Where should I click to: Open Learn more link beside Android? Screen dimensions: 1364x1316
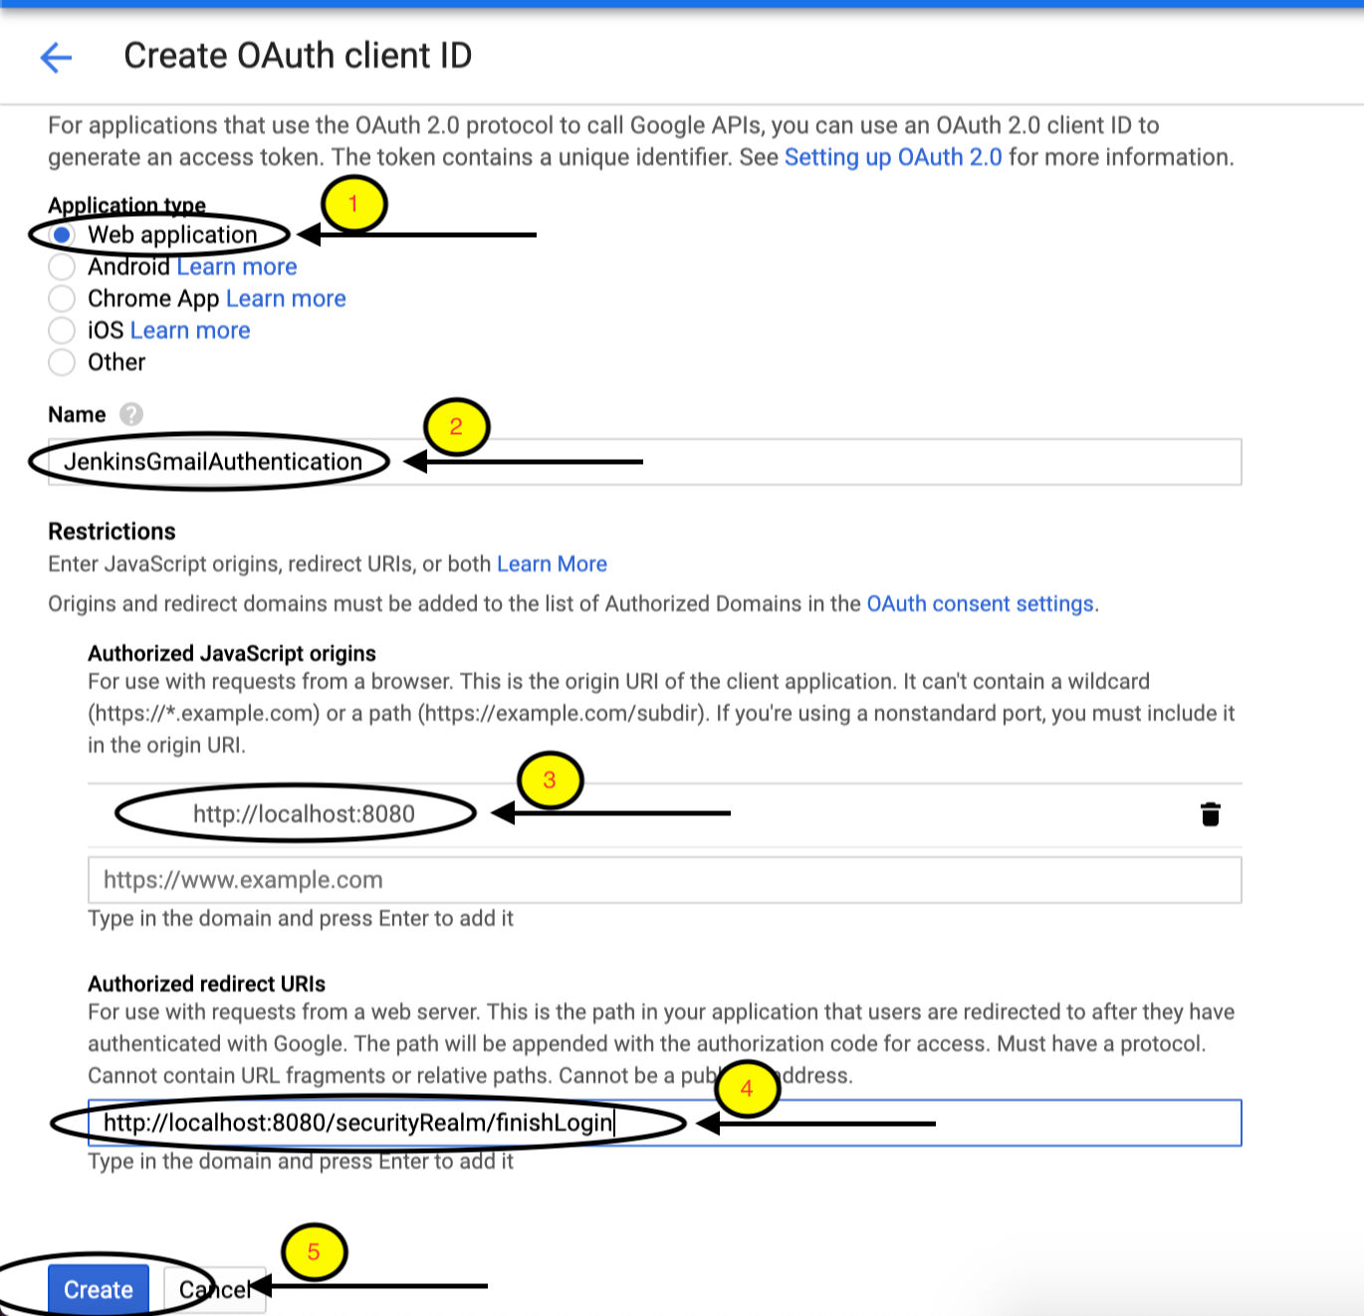click(x=237, y=267)
